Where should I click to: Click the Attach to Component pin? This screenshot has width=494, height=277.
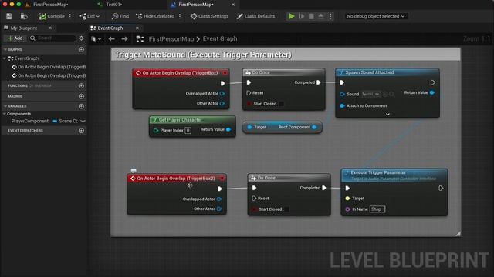pyautogui.click(x=343, y=106)
